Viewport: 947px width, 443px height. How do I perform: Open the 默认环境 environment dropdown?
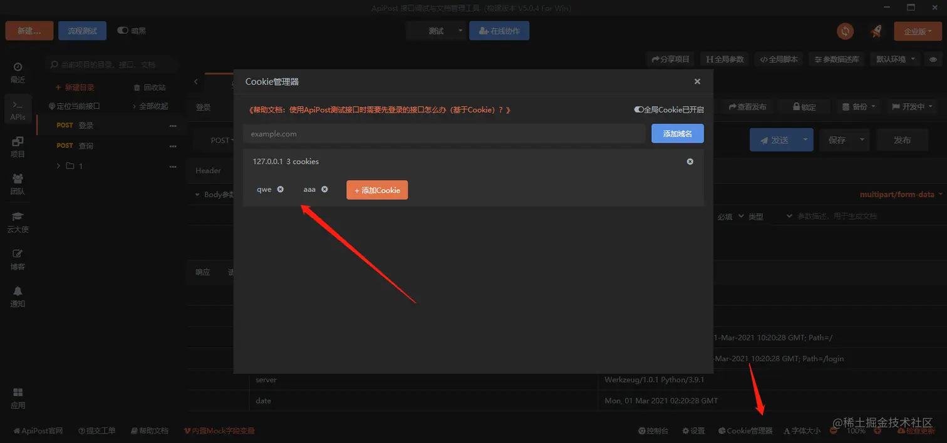point(894,59)
